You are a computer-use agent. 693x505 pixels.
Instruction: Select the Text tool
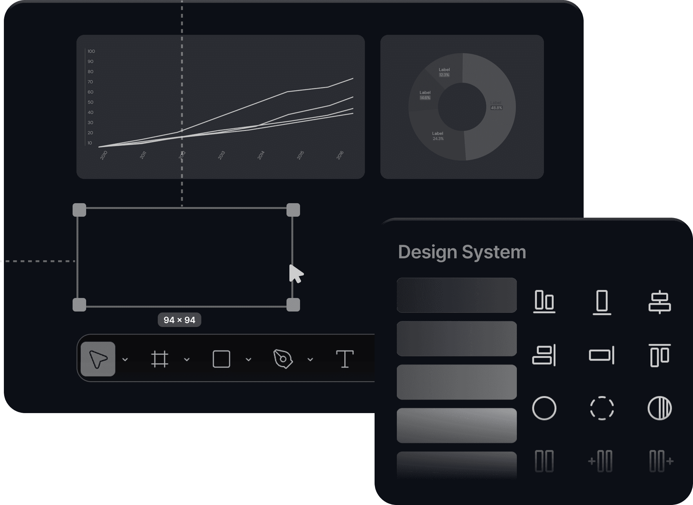[x=345, y=359]
